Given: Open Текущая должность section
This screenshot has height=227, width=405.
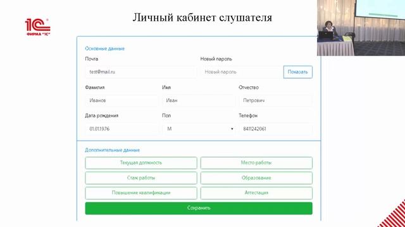Looking at the screenshot, I should (x=141, y=163).
